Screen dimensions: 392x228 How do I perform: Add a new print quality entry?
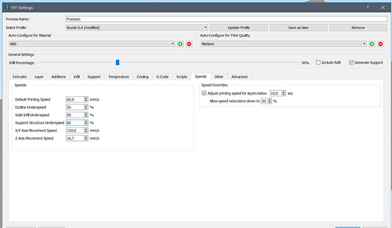372,44
